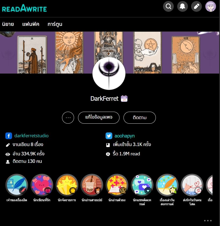
Task: Click the Feb 29 calendar badge by DarkFerret
Action: (124, 98)
